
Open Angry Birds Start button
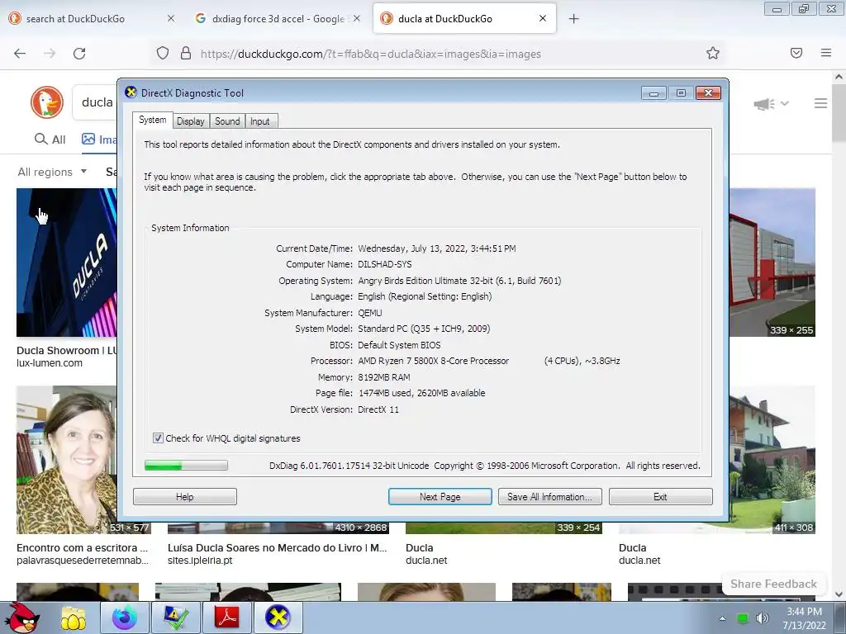(24, 617)
